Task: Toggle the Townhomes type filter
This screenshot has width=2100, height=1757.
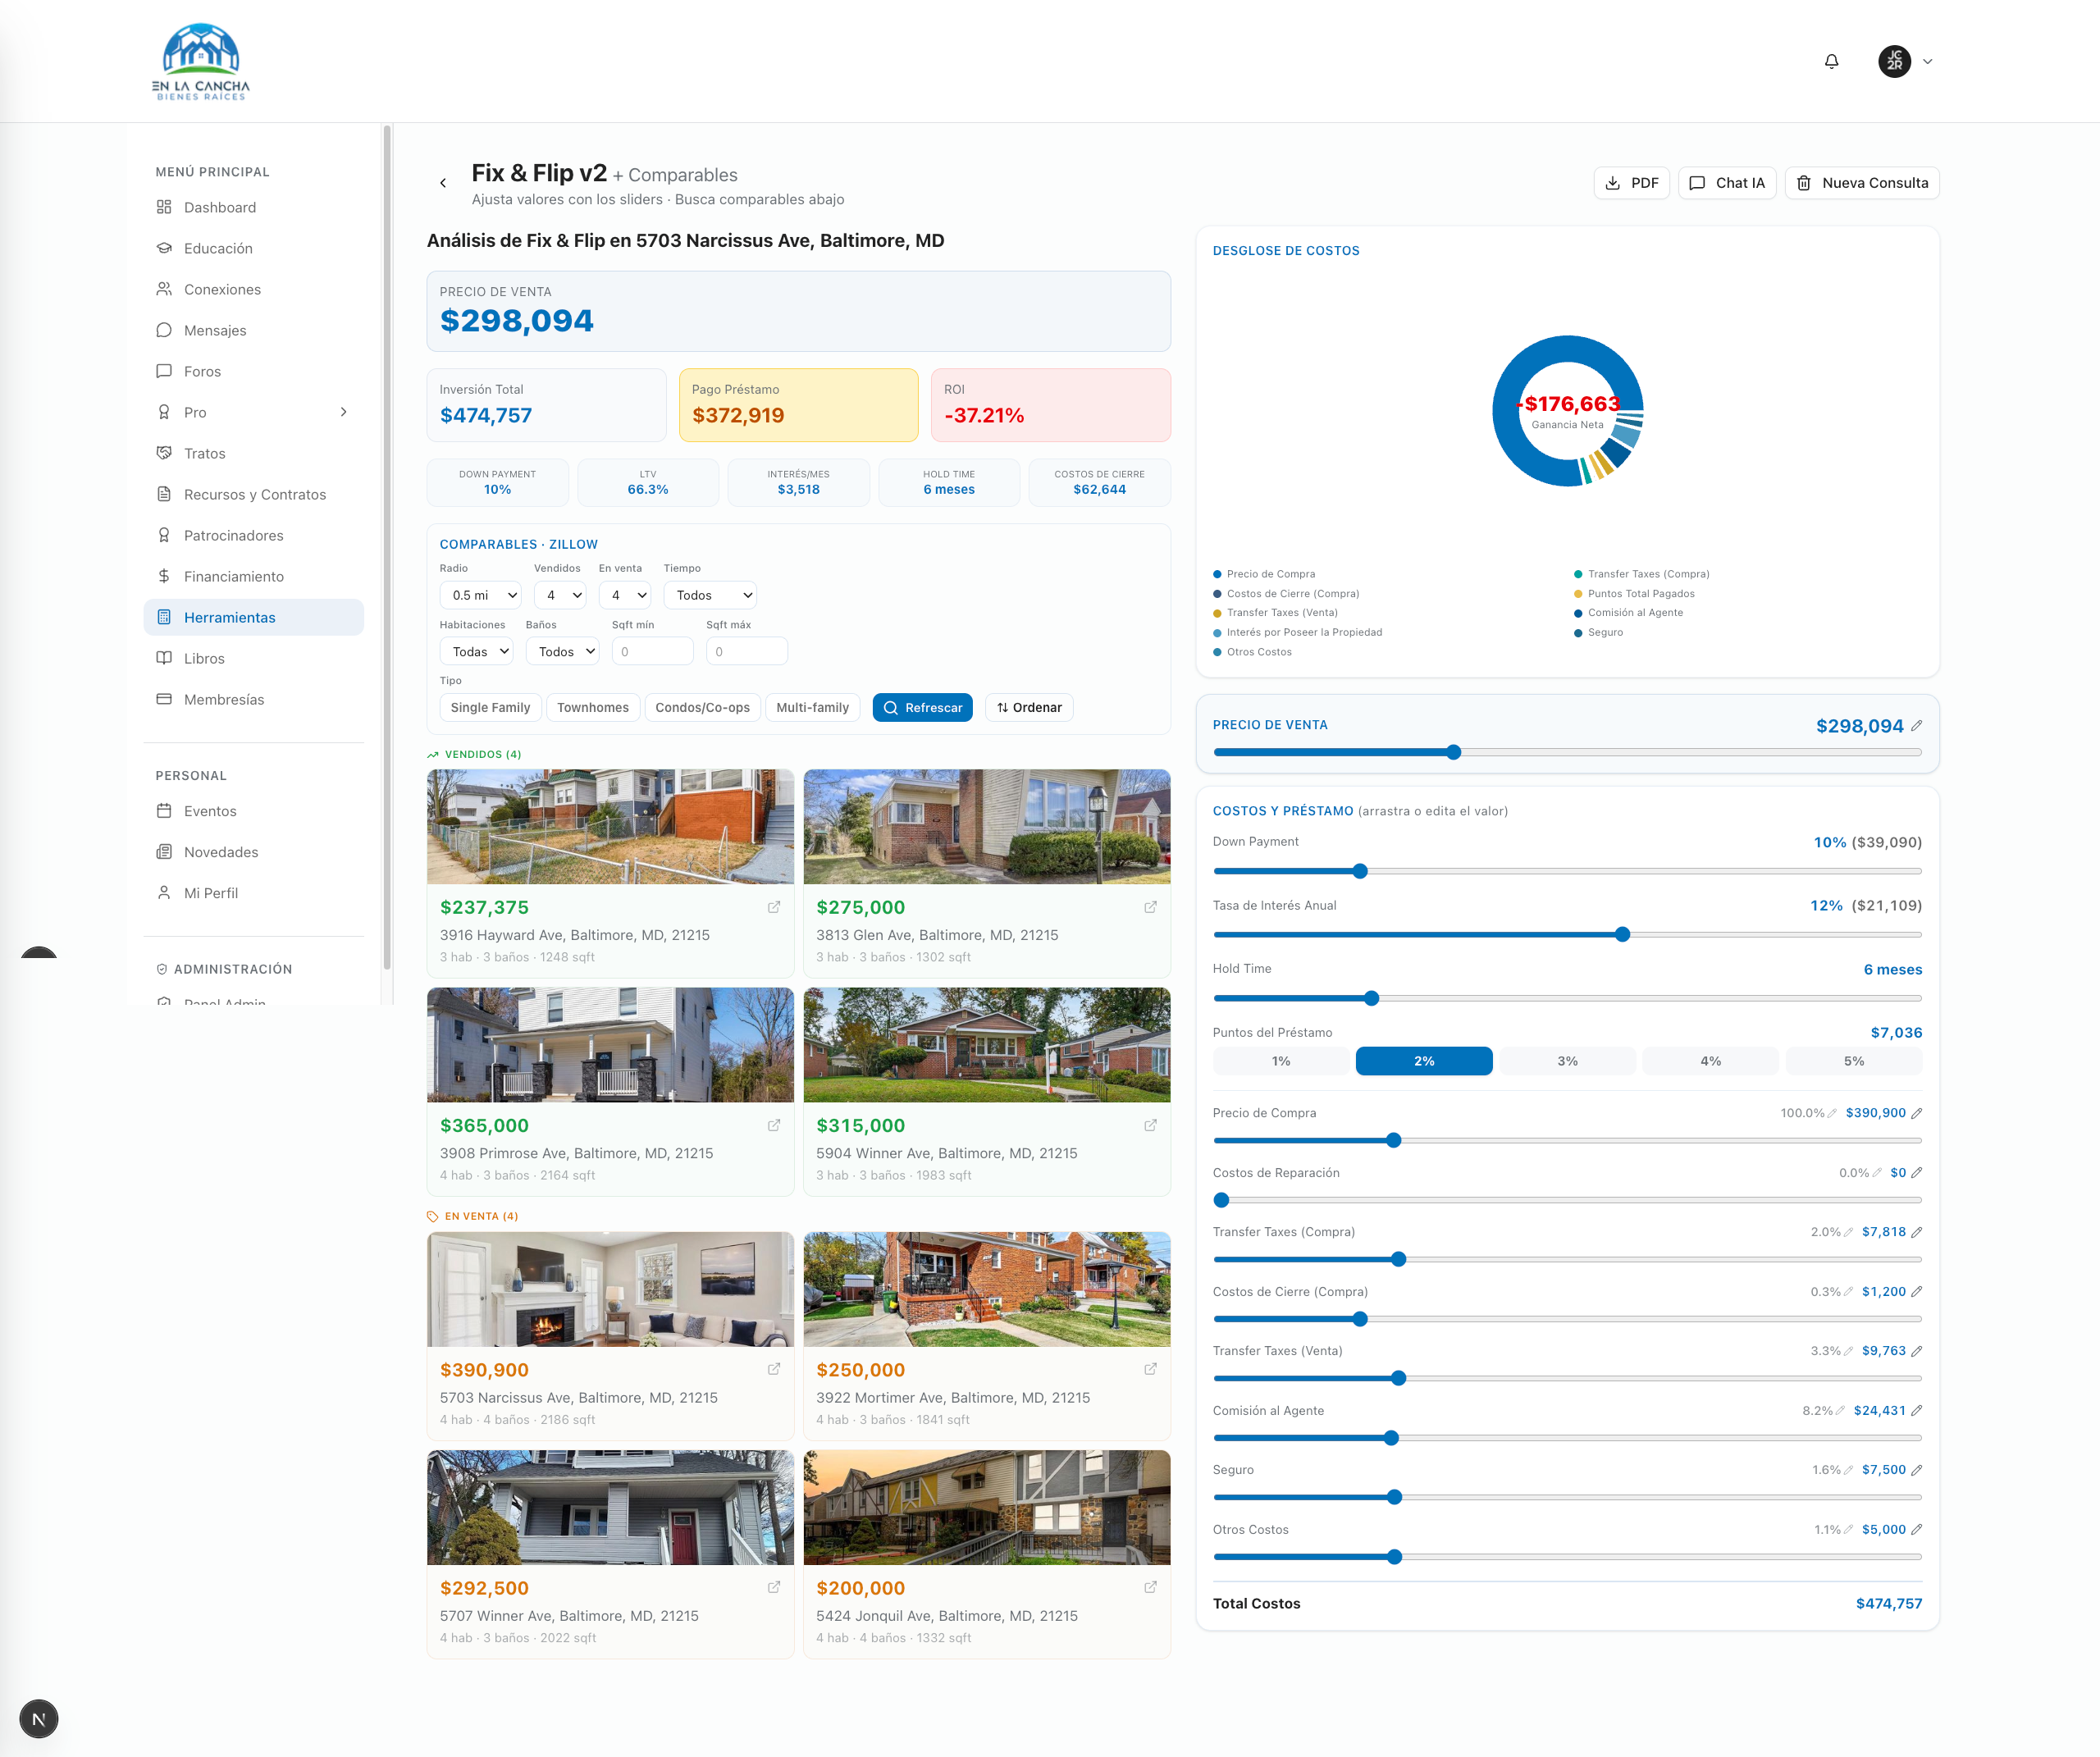Action: [x=592, y=707]
